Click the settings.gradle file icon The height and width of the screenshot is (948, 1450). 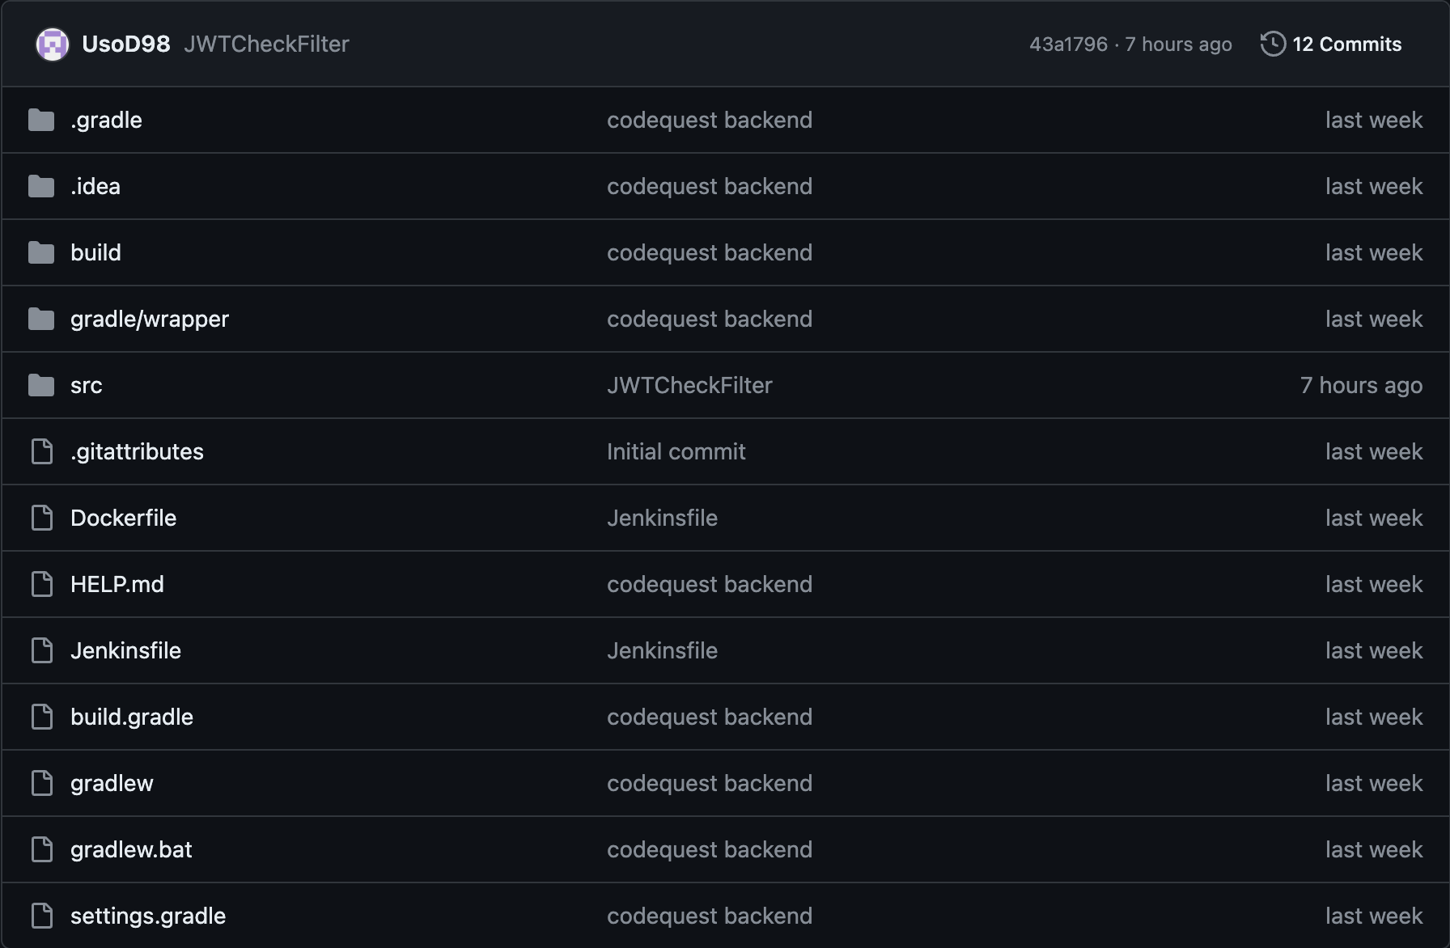pos(42,916)
